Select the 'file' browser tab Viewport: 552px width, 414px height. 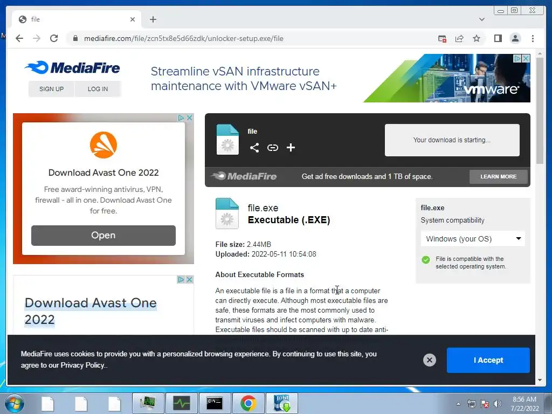pyautogui.click(x=77, y=19)
